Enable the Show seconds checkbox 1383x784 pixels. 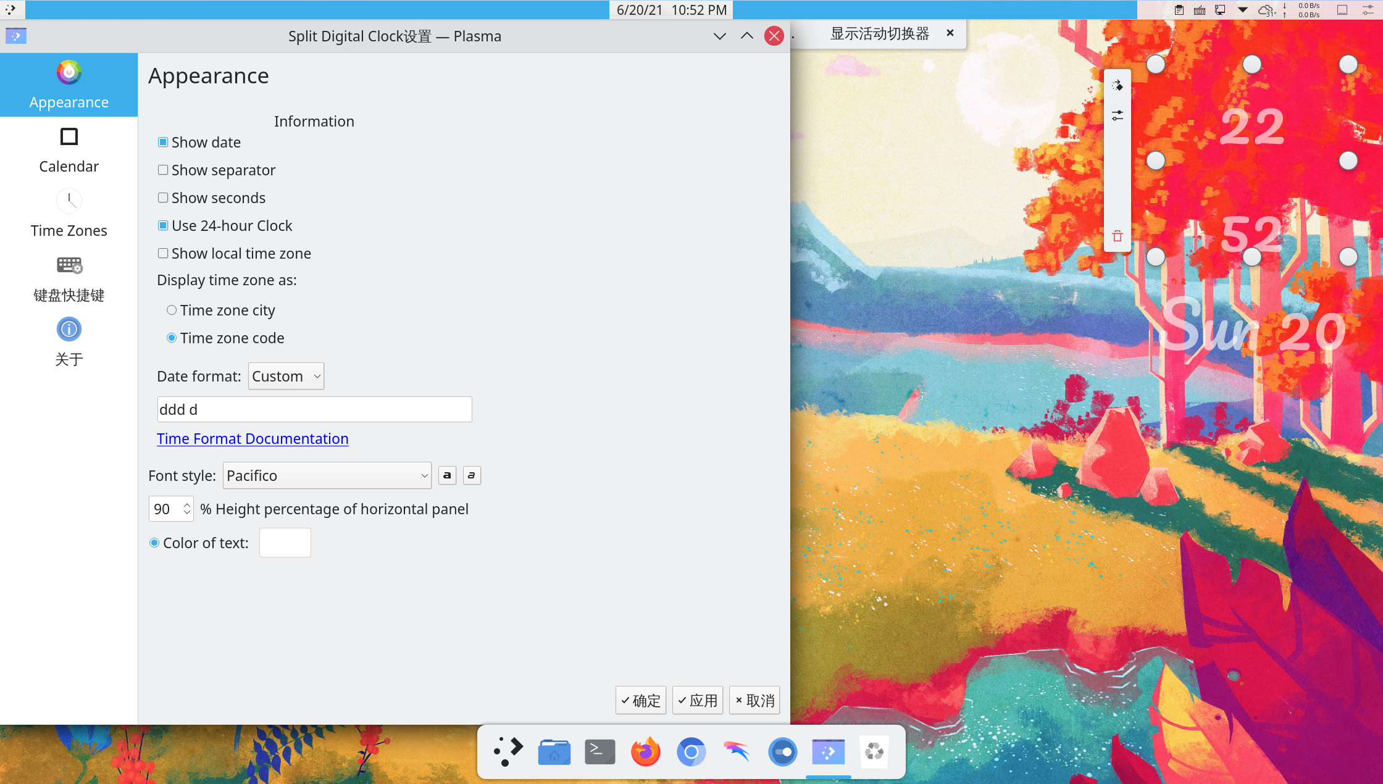[x=163, y=198]
